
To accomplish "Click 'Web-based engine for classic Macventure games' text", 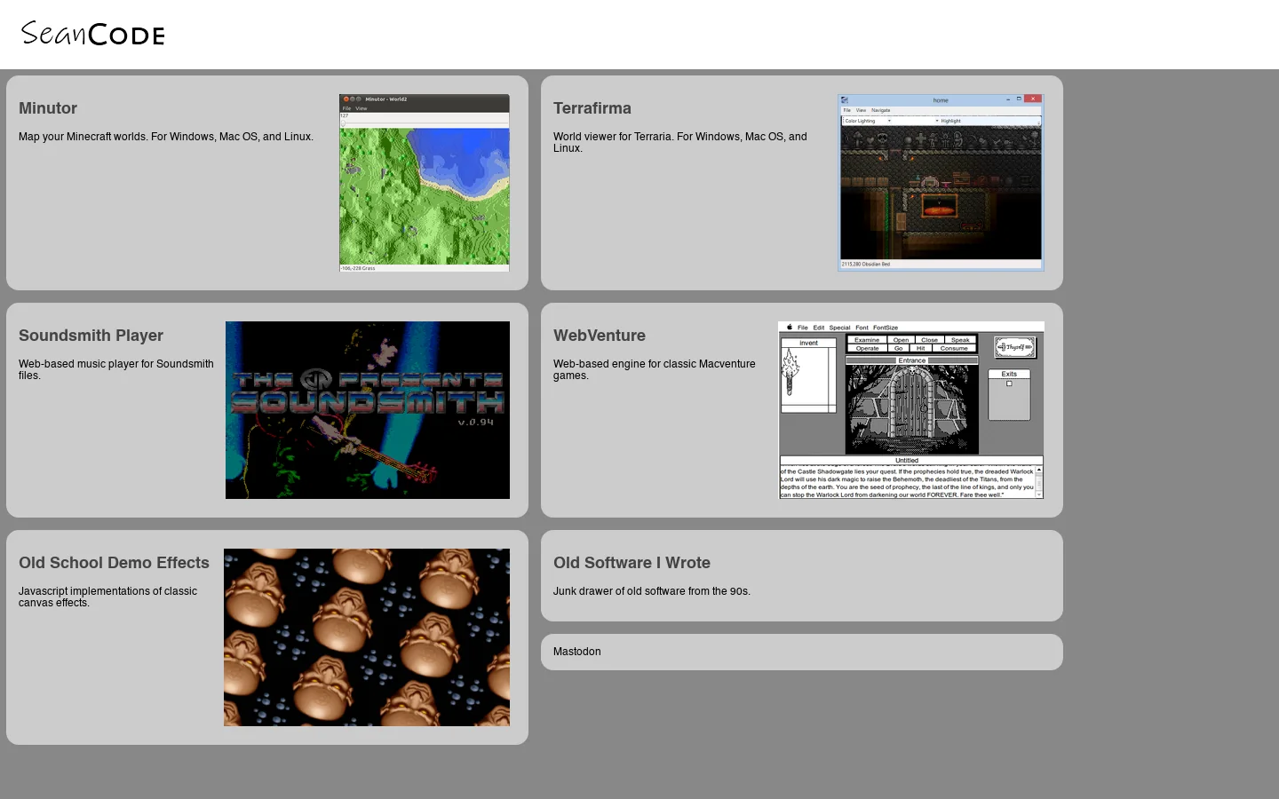I will (x=655, y=369).
